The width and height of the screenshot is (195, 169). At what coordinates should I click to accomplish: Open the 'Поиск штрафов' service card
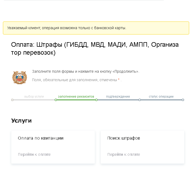tap(142, 147)
